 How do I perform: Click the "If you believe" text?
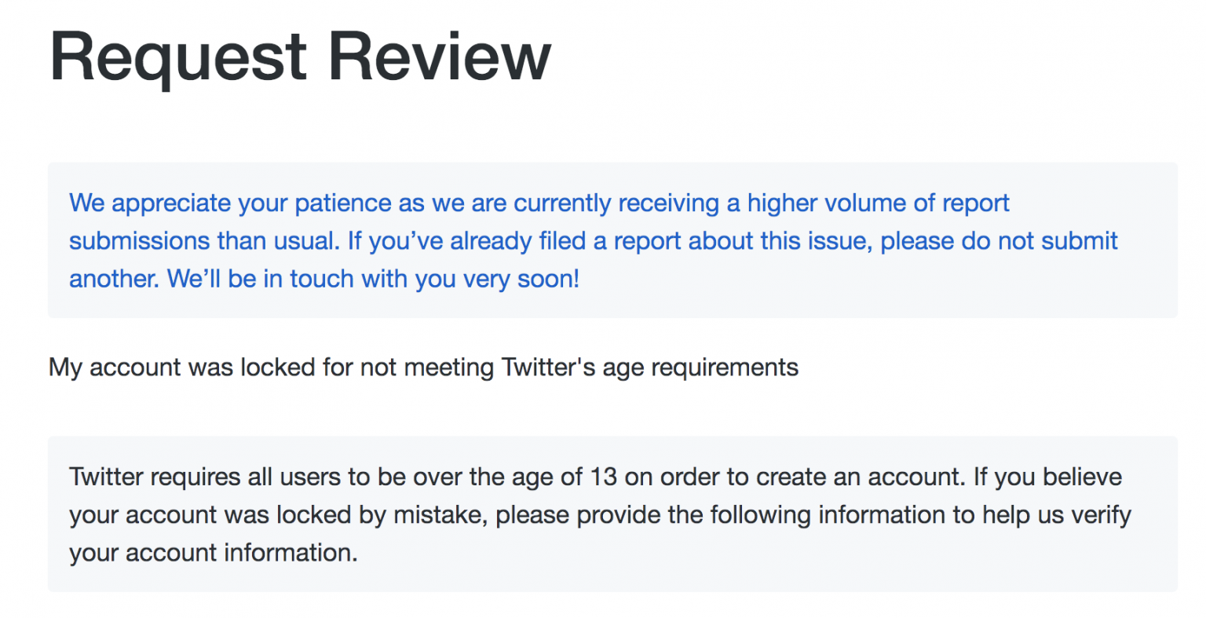click(1047, 477)
